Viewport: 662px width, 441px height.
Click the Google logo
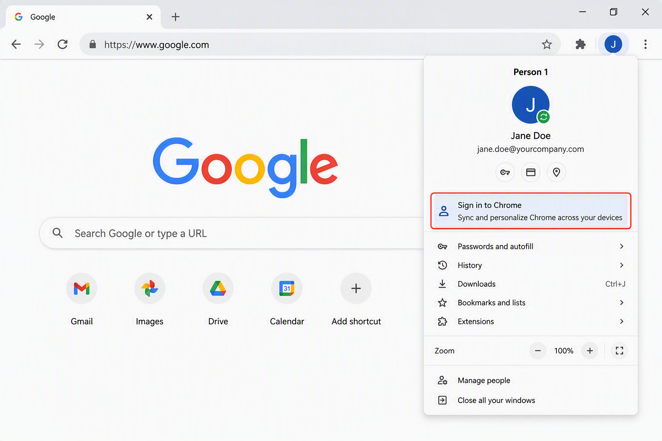[245, 168]
